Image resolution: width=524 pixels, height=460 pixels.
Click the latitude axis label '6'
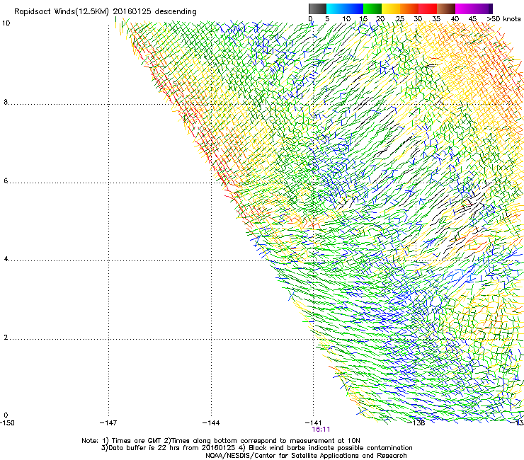(x=6, y=180)
